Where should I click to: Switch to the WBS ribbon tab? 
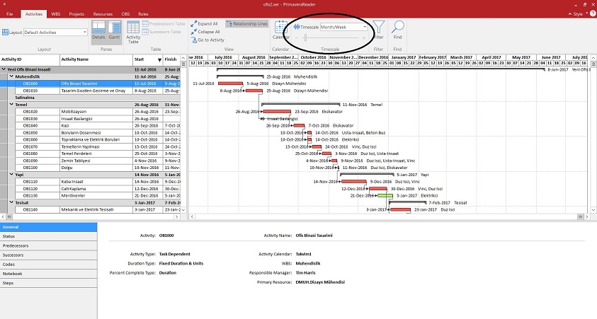(55, 13)
